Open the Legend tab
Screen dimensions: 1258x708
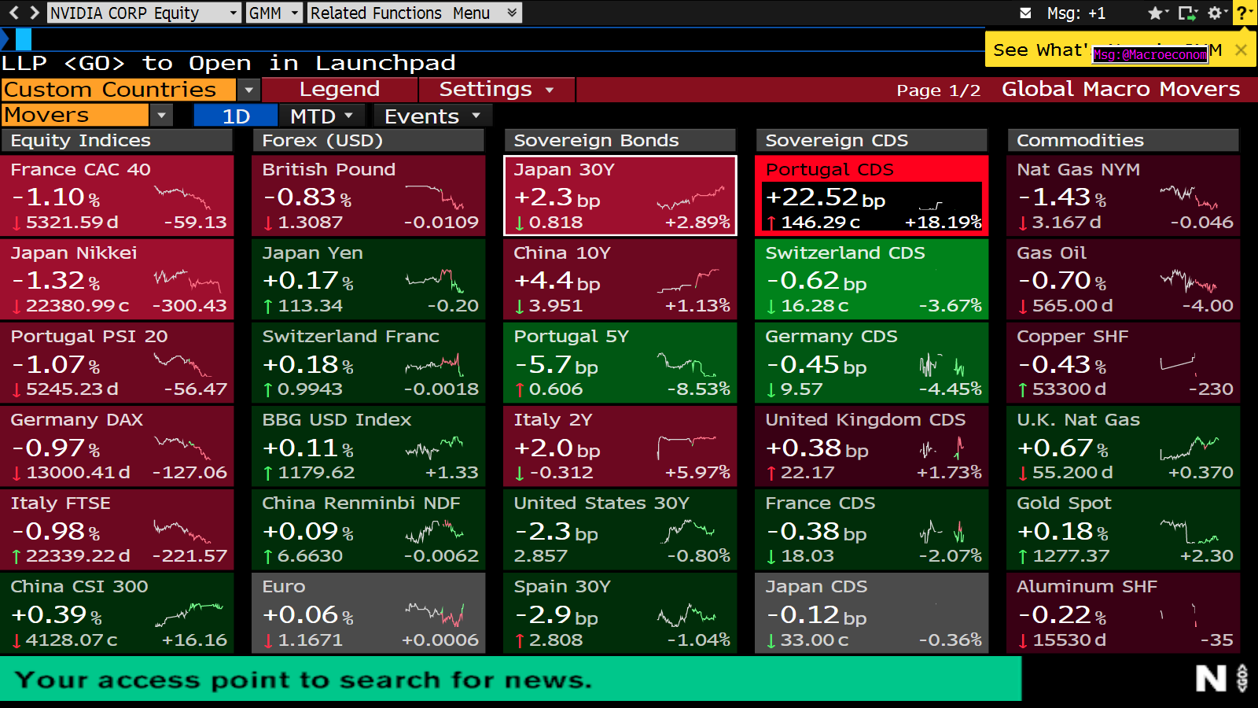point(339,90)
